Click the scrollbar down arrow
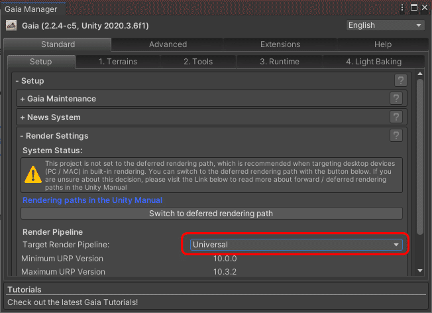The image size is (432, 313). tap(420, 271)
